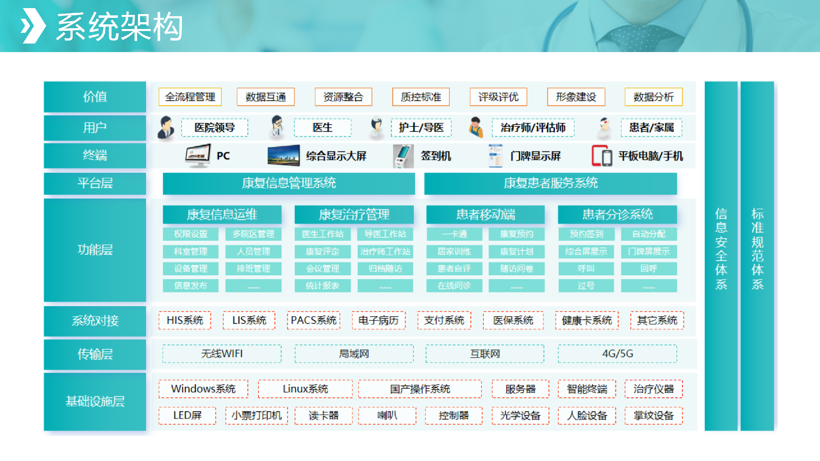Click the 国产操作系统 box
This screenshot has width=820, height=461.
coord(420,389)
